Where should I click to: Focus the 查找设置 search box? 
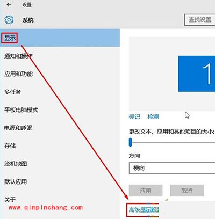(200, 20)
